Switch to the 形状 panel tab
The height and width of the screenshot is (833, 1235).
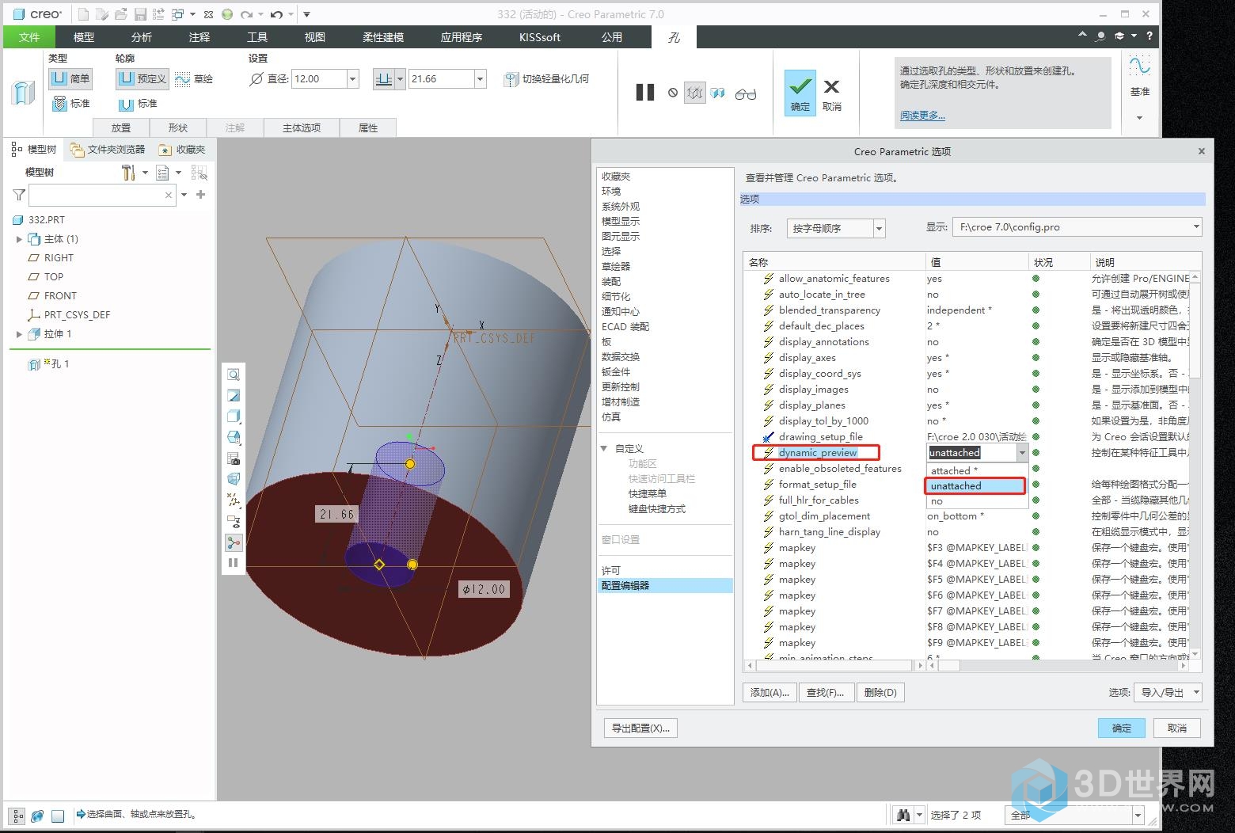pos(178,127)
